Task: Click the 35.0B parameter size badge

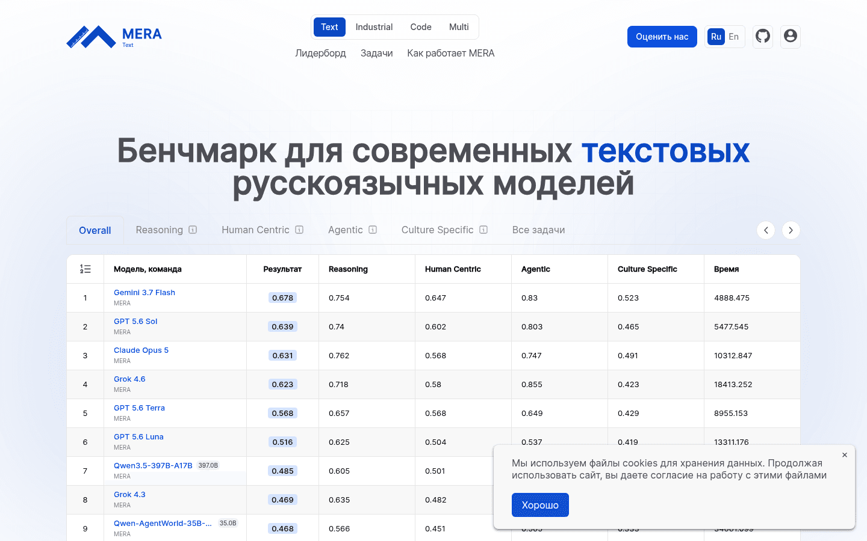Action: coord(228,523)
